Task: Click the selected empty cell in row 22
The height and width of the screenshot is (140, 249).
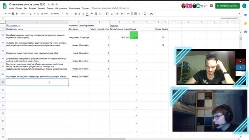Action: point(37,82)
